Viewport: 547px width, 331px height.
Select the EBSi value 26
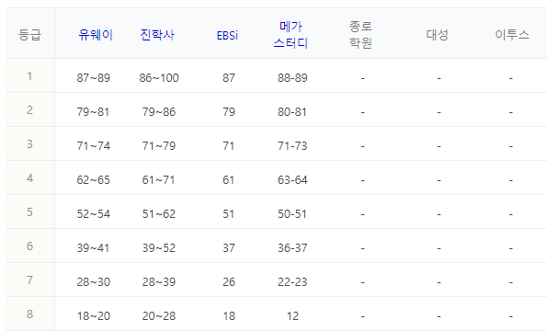[229, 282]
